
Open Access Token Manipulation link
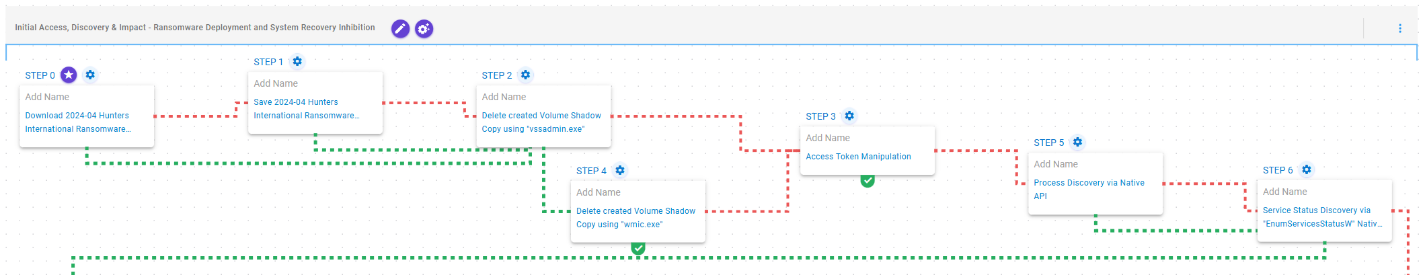[x=858, y=157]
